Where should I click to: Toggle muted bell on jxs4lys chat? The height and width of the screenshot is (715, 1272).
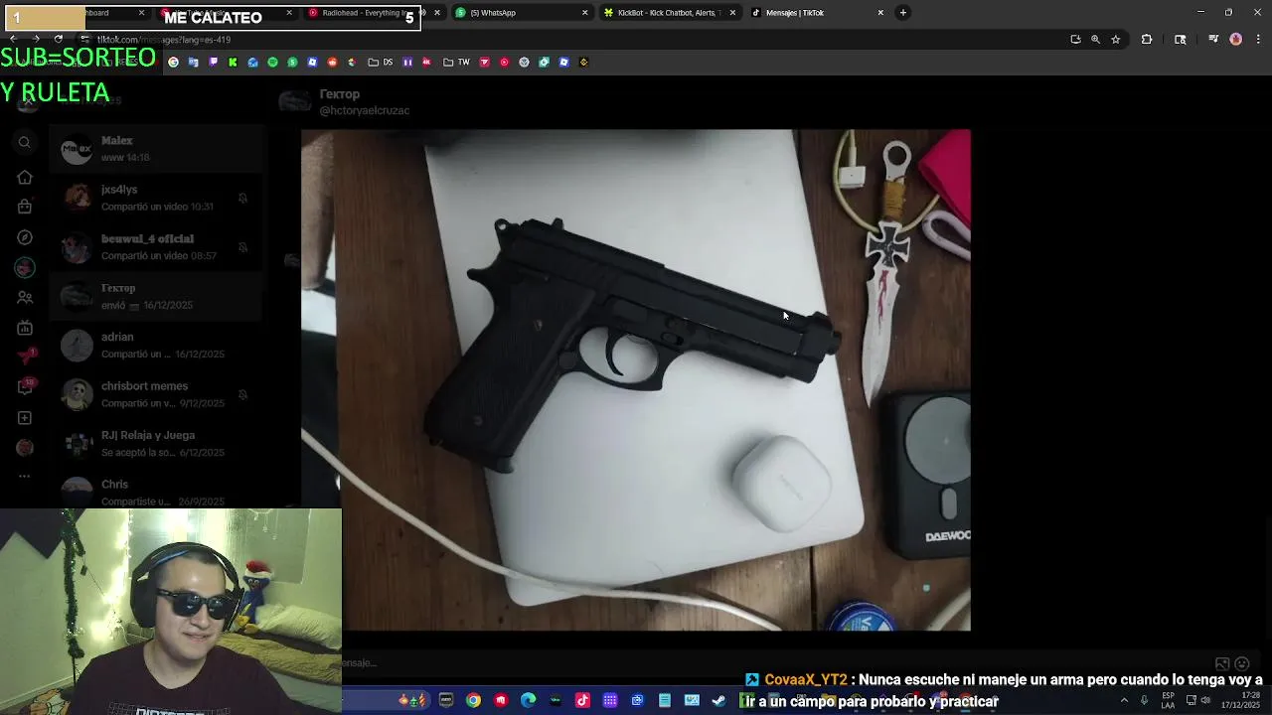(242, 199)
